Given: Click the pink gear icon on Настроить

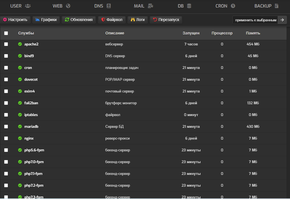Looking at the screenshot, I should (x=5, y=20).
